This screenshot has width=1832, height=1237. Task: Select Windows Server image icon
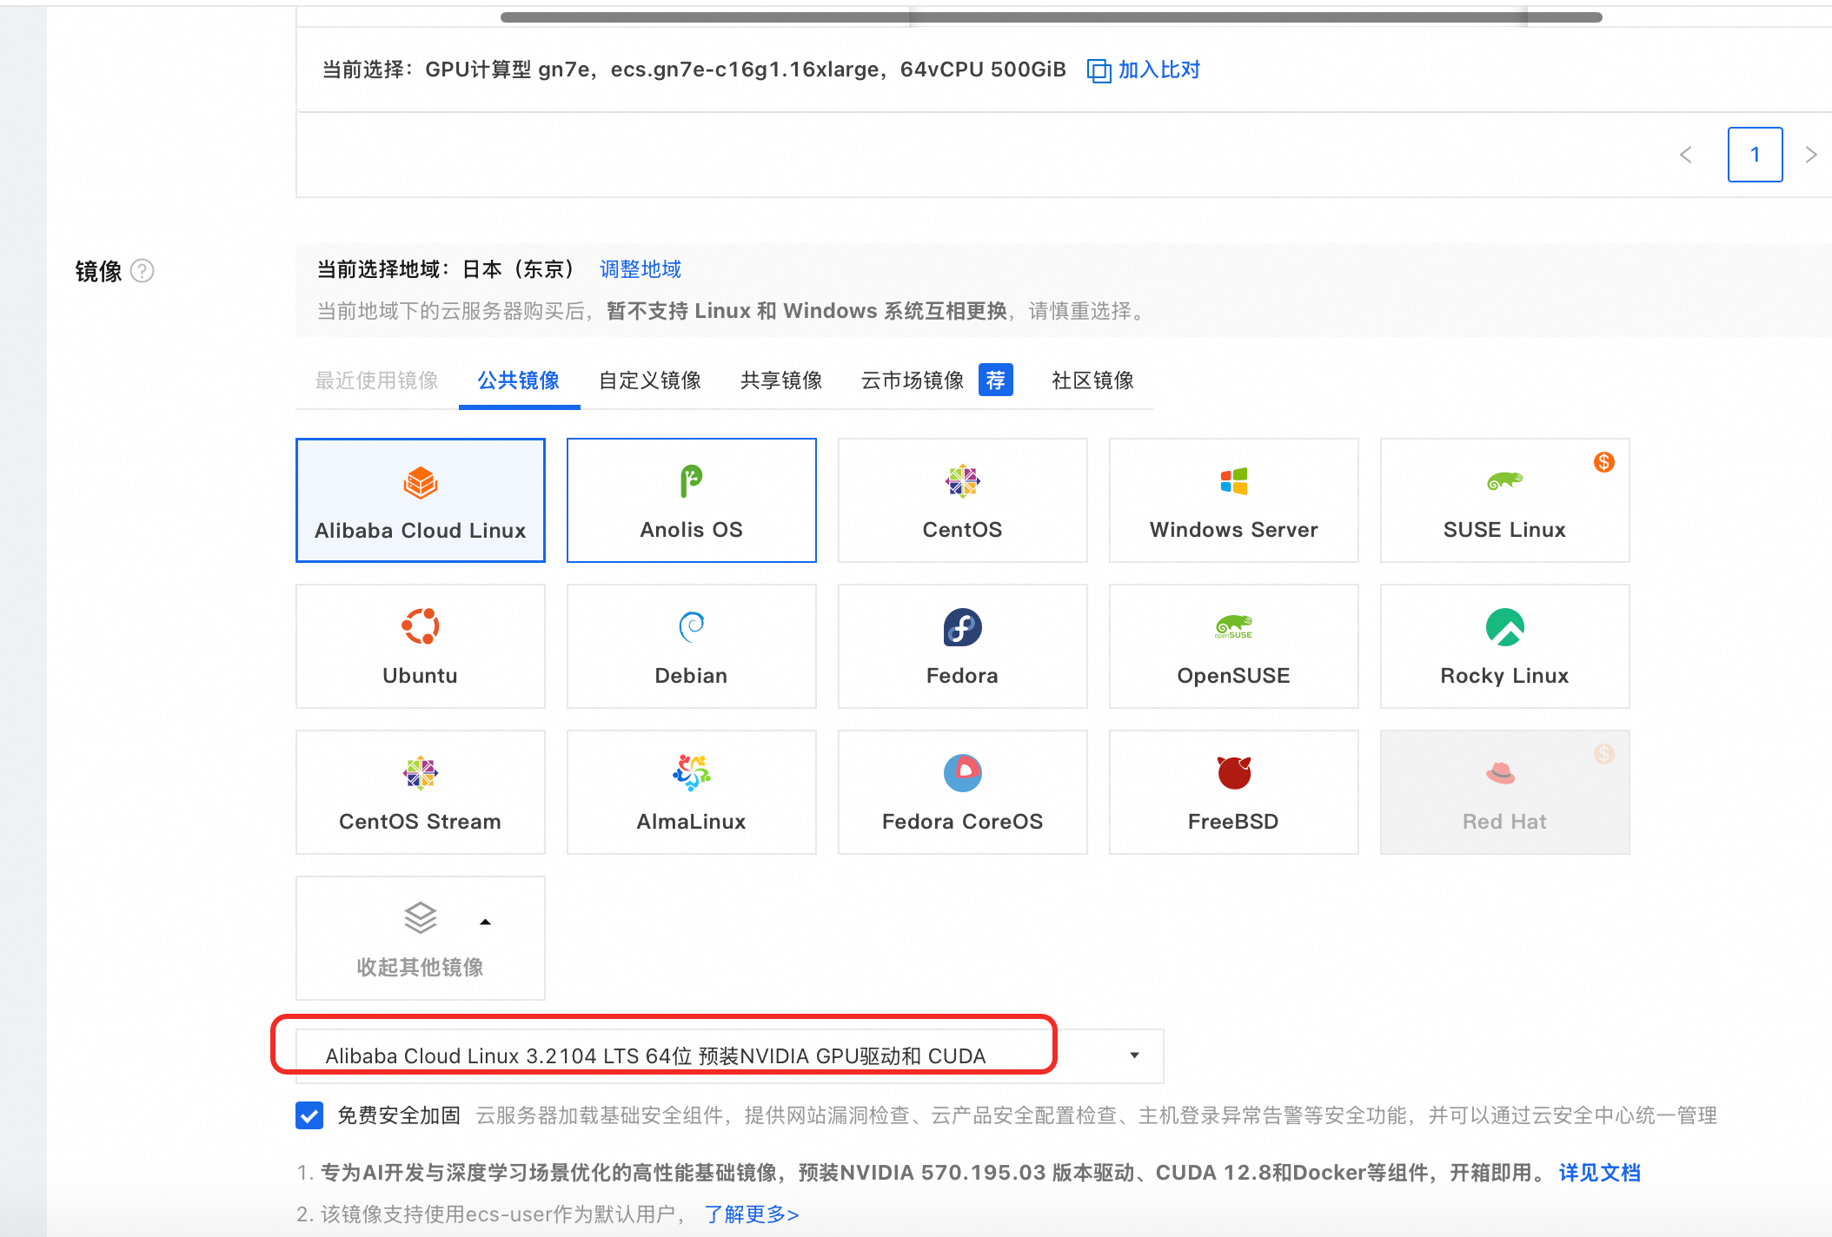[x=1233, y=480]
